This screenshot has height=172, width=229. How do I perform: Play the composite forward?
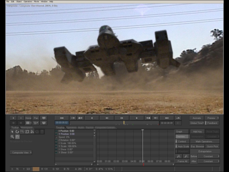tap(137, 118)
